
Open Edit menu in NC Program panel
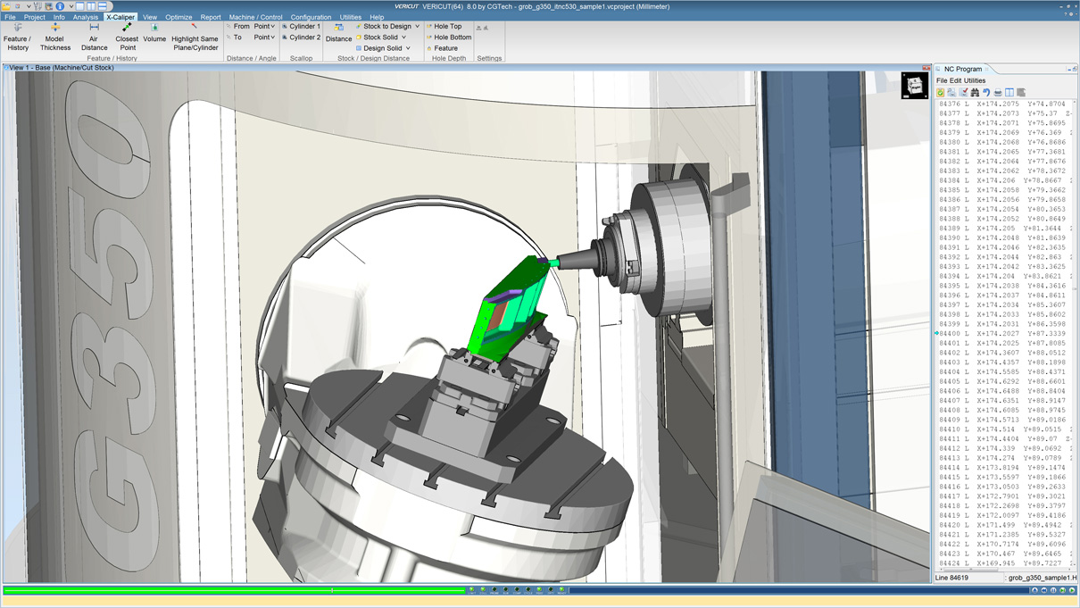[955, 80]
